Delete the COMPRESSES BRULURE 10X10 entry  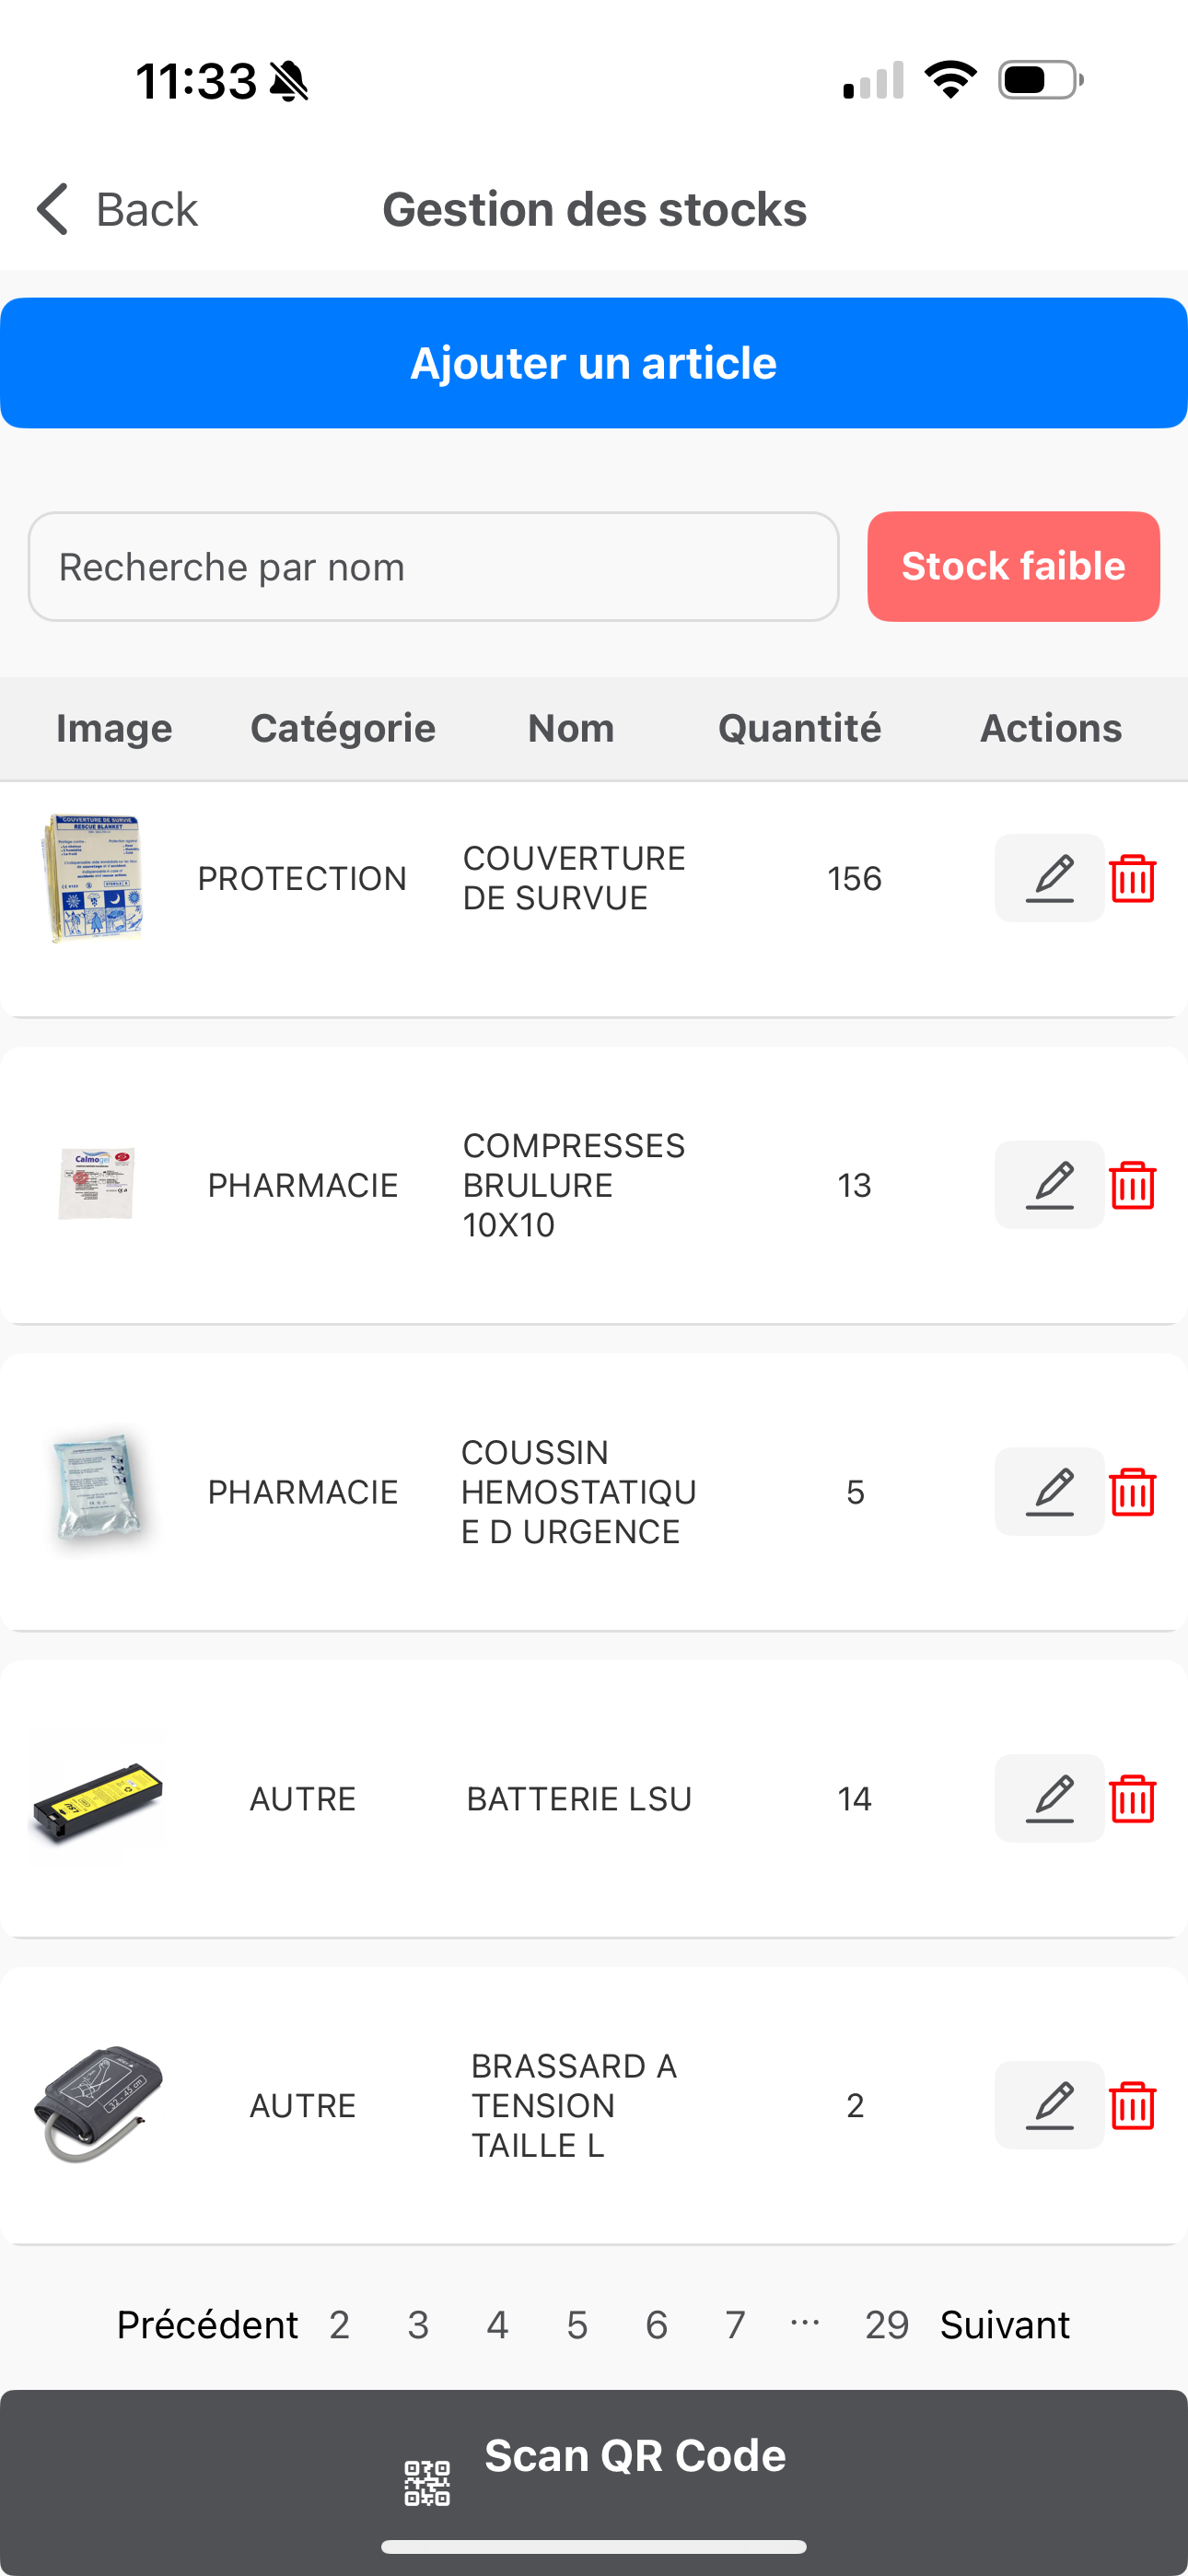pyautogui.click(x=1133, y=1185)
